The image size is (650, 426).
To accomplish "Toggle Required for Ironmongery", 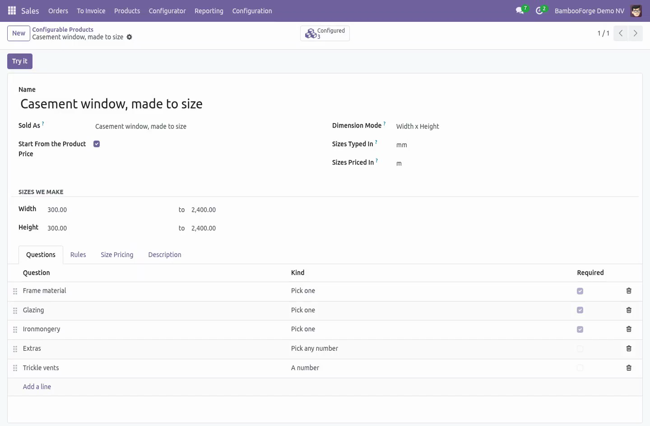I will click(x=580, y=330).
